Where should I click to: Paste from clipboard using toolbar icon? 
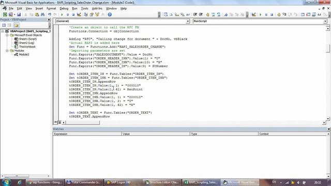click(x=37, y=14)
